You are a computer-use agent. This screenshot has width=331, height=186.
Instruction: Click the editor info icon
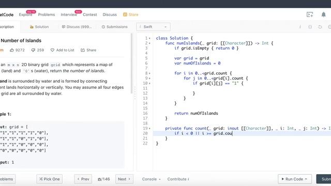[x=300, y=27]
